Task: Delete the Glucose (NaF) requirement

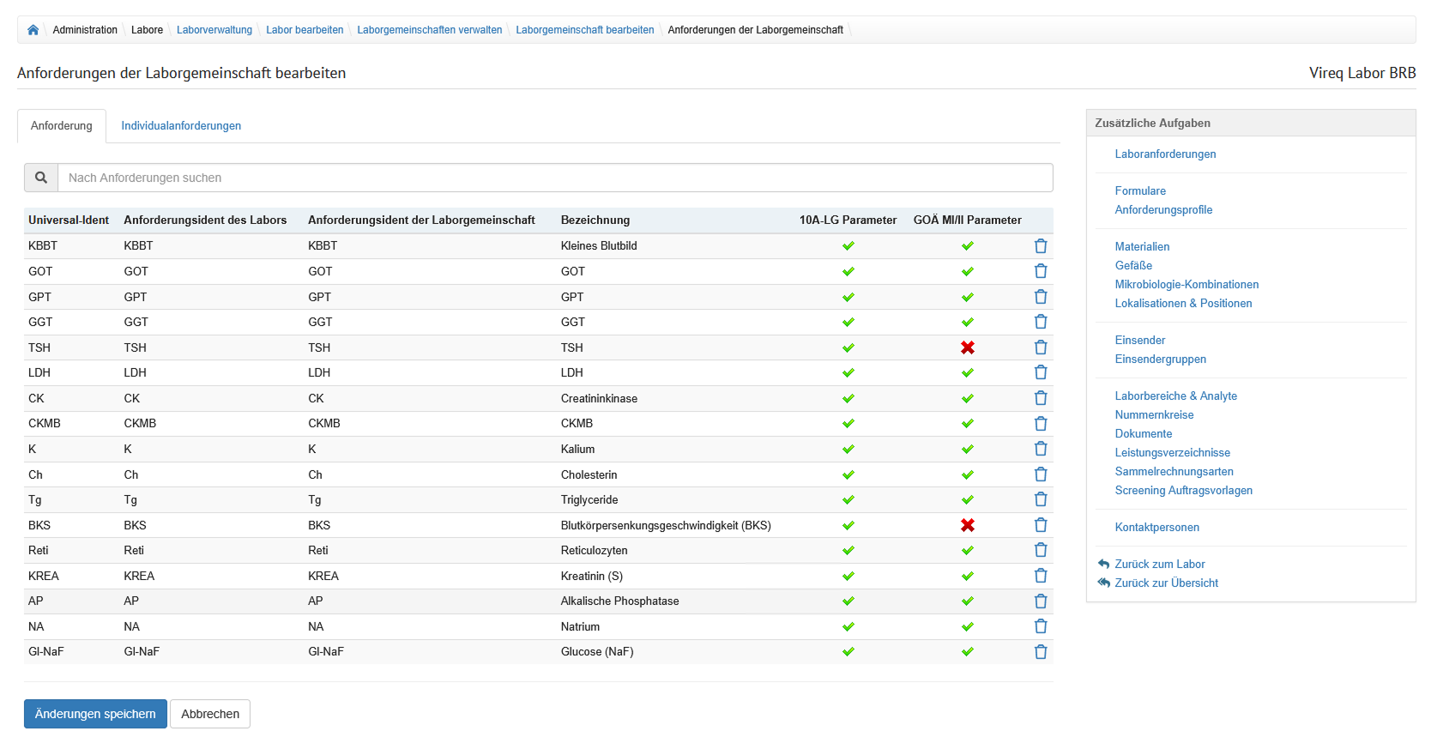Action: 1040,652
